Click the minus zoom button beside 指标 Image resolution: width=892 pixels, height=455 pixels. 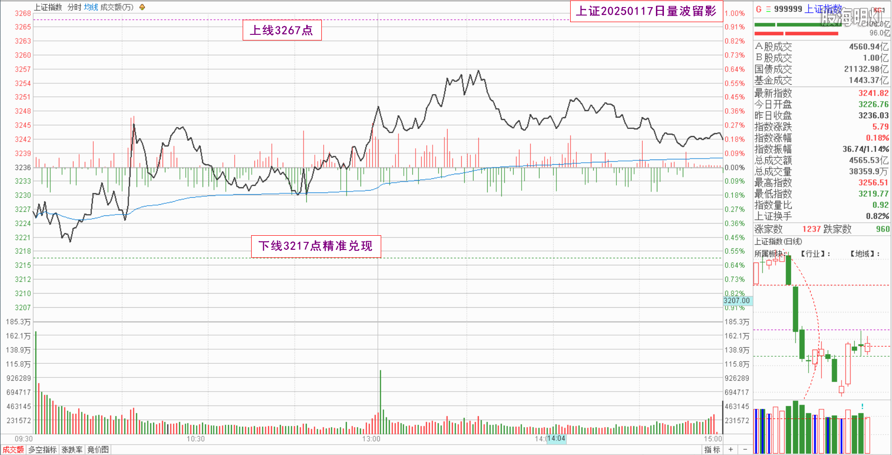coord(745,449)
